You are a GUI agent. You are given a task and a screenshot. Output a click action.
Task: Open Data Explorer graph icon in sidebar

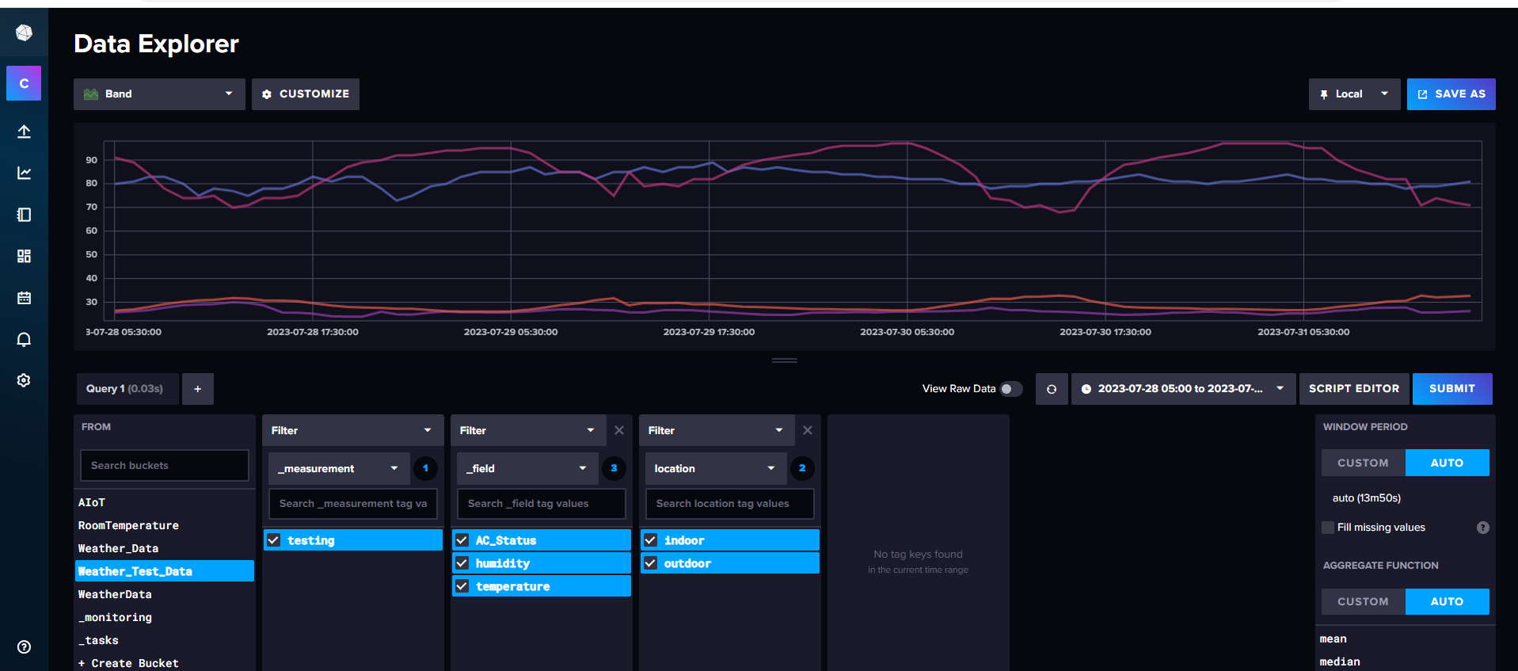point(24,173)
